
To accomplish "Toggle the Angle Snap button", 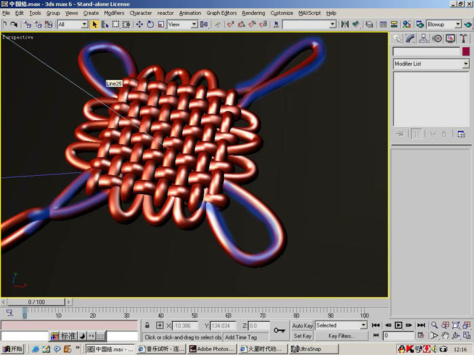I will pyautogui.click(x=241, y=24).
